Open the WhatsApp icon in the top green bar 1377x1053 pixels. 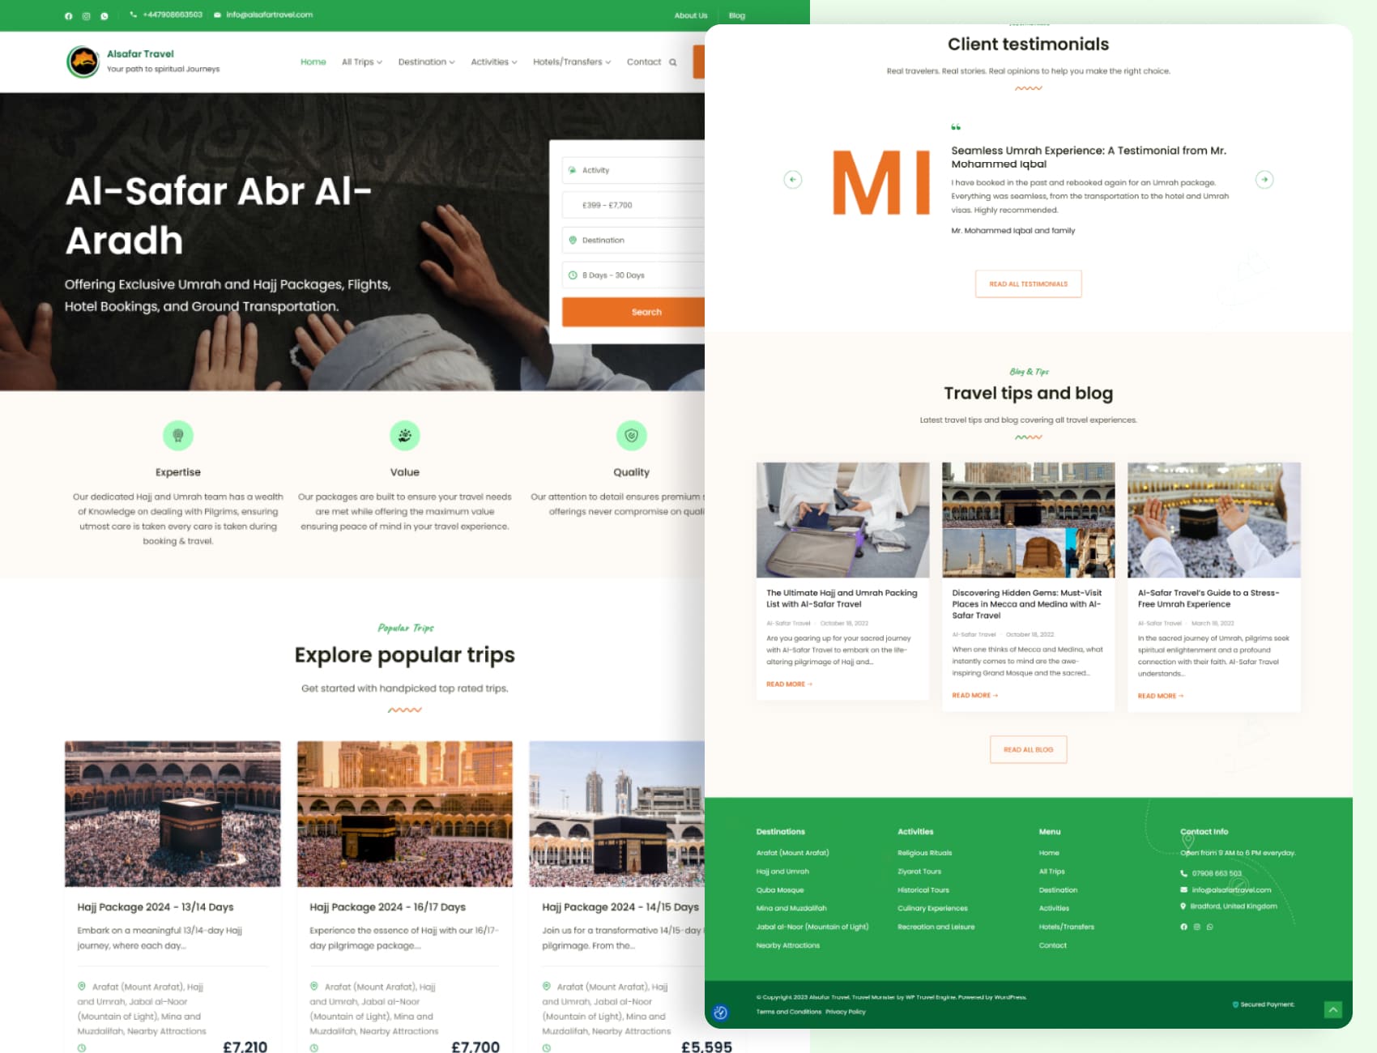104,15
